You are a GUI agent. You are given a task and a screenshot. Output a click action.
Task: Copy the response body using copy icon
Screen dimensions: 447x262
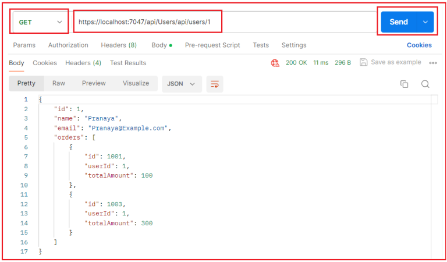pyautogui.click(x=404, y=84)
